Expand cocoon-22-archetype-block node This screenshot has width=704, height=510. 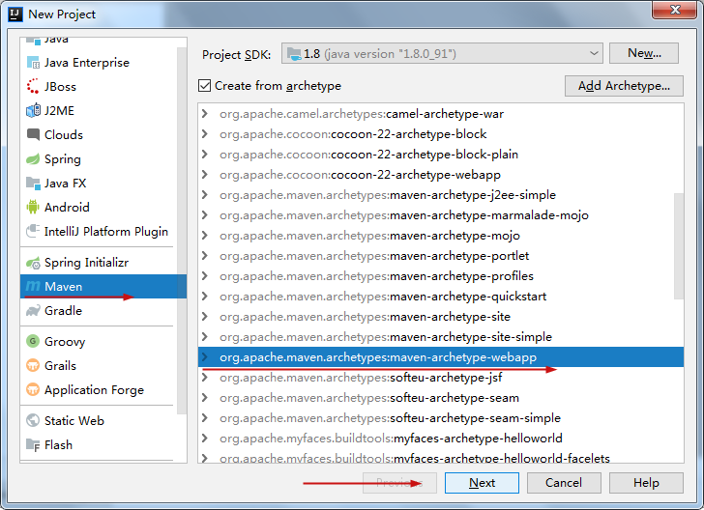pyautogui.click(x=205, y=133)
